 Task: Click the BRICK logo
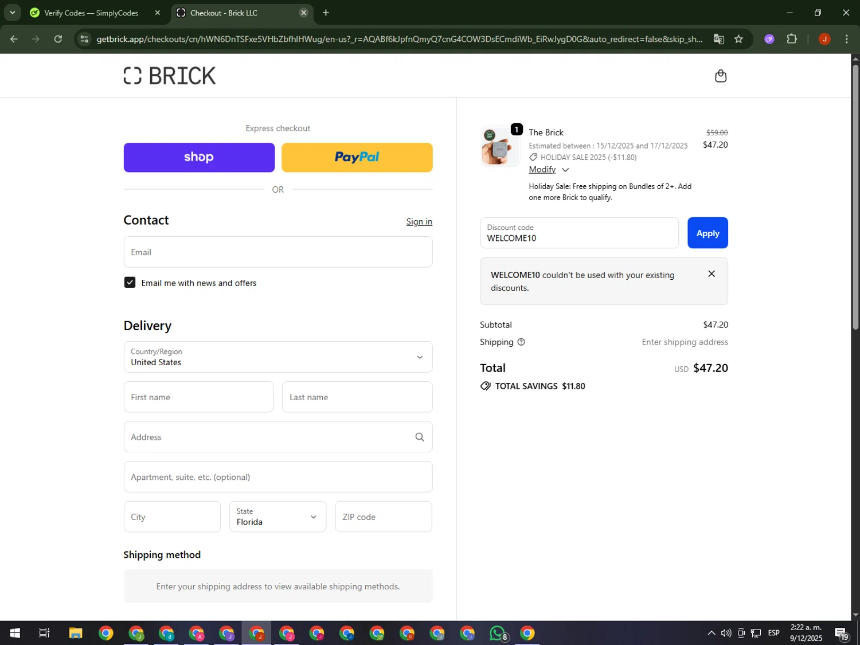pos(170,76)
